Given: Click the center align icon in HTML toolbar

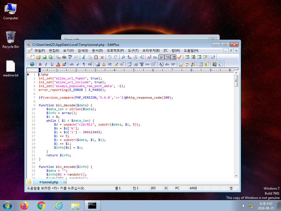Looking at the screenshot, I should pyautogui.click(x=142, y=64).
